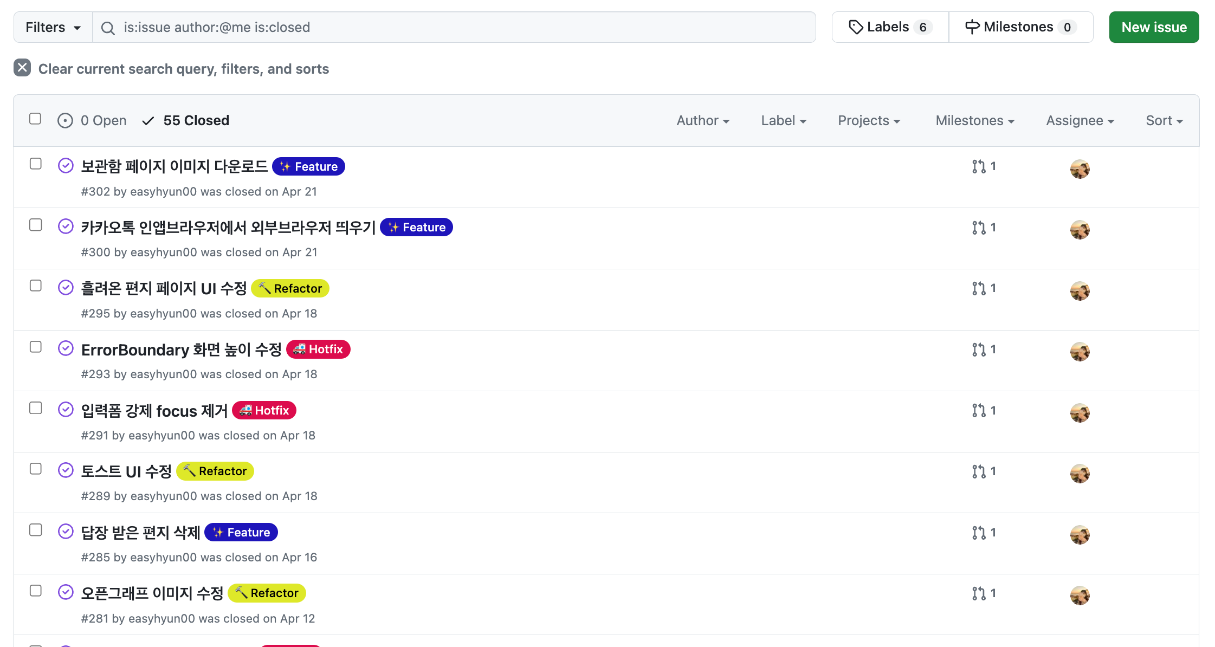Click assignee avatar on issue #281
The image size is (1215, 647).
tap(1080, 596)
